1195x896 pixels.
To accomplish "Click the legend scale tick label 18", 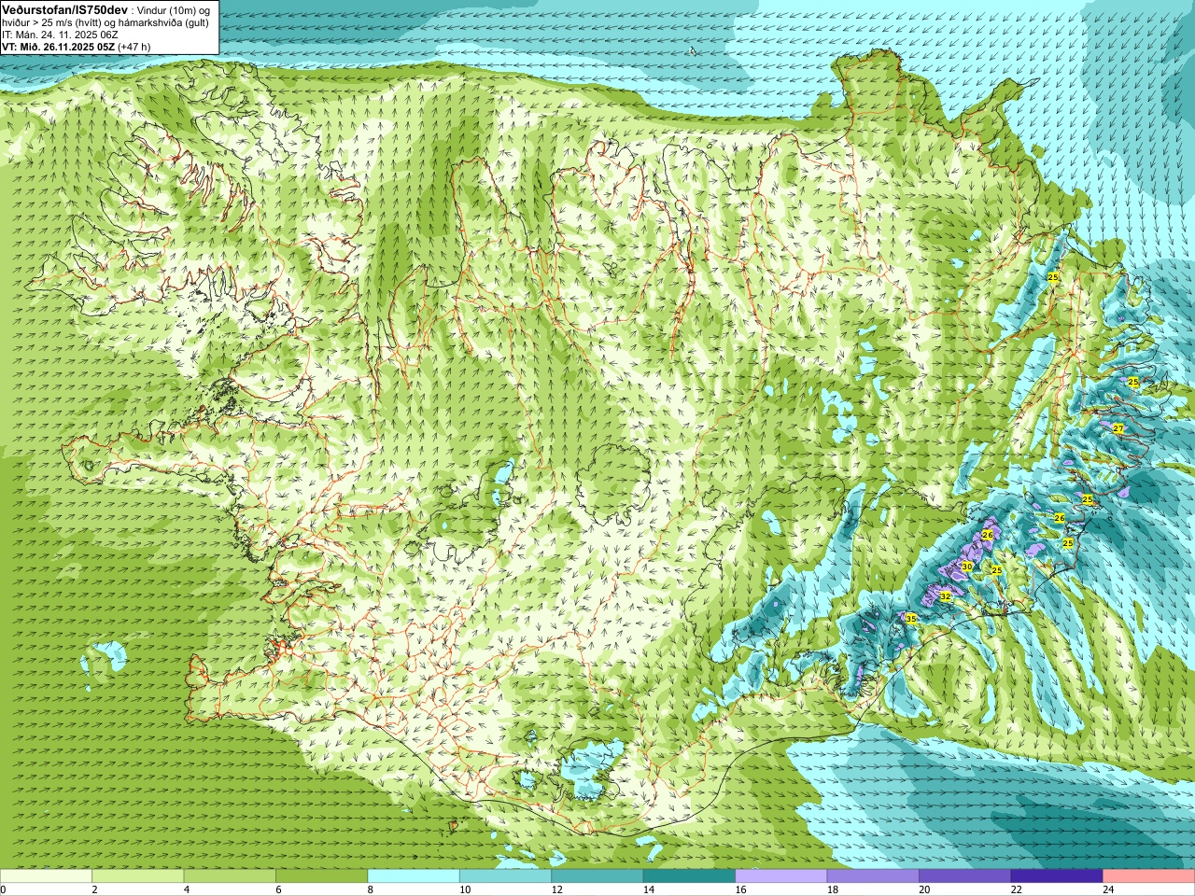I will coord(833,889).
